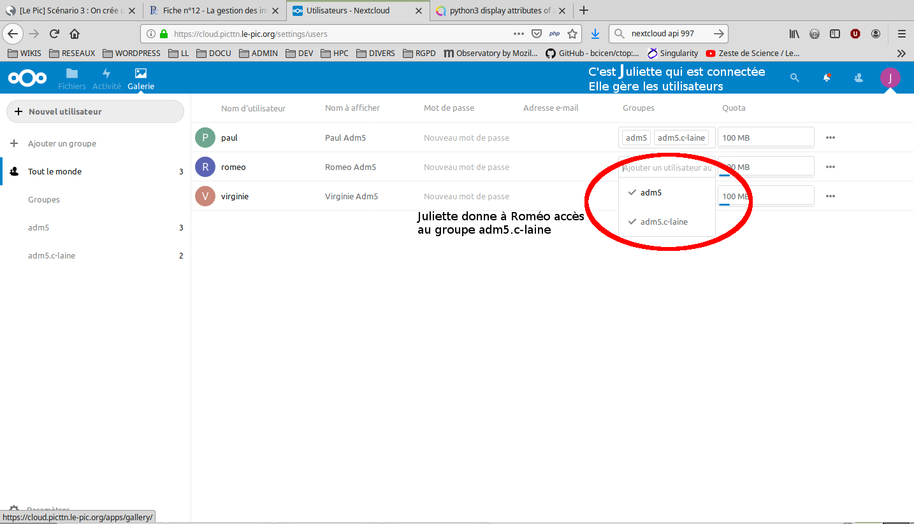
Task: Click virginie's avatar V
Action: [x=205, y=196]
